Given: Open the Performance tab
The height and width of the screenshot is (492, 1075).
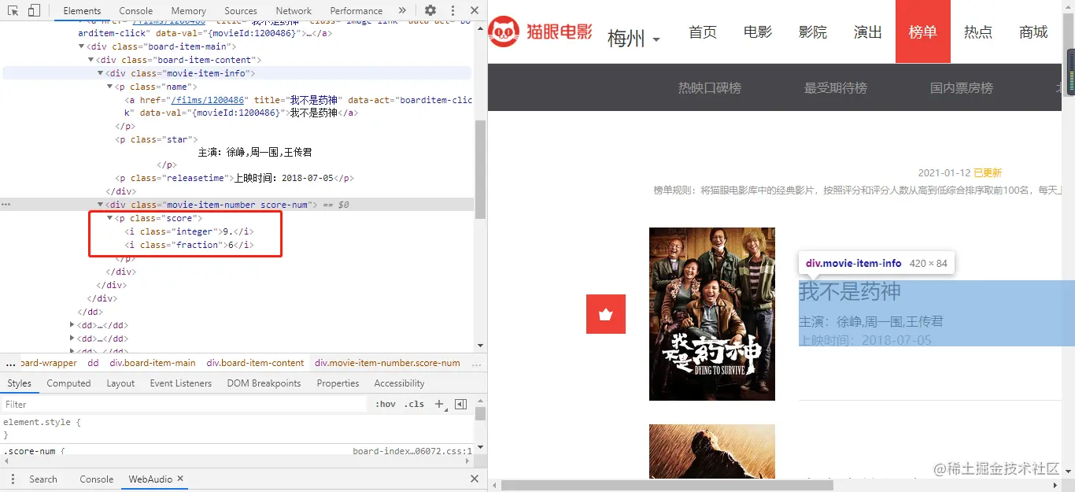Looking at the screenshot, I should tap(356, 11).
